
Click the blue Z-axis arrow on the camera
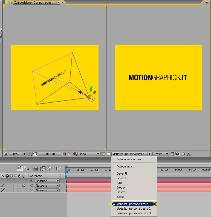80,92
